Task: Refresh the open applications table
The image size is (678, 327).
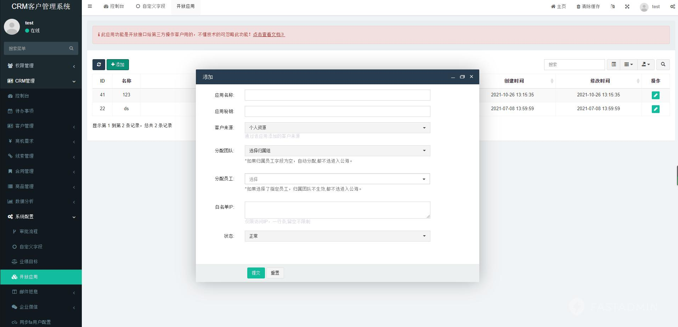Action: point(99,64)
